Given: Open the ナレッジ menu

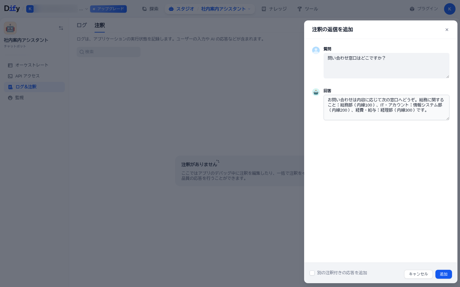Looking at the screenshot, I should 274,9.
